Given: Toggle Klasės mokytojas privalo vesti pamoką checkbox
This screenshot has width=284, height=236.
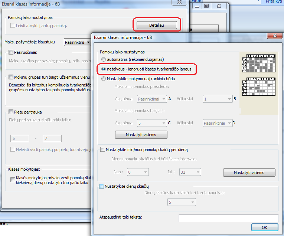Looking at the screenshot, I should 13,180.
